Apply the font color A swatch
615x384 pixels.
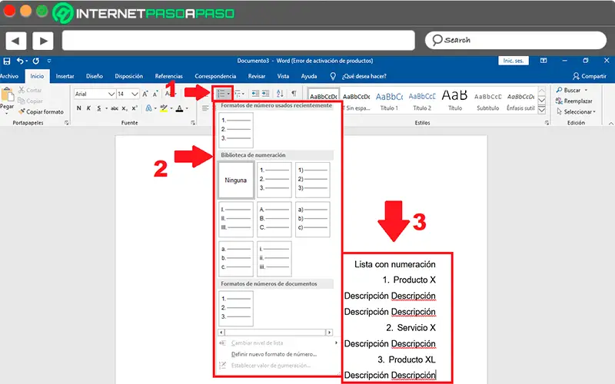(x=179, y=108)
